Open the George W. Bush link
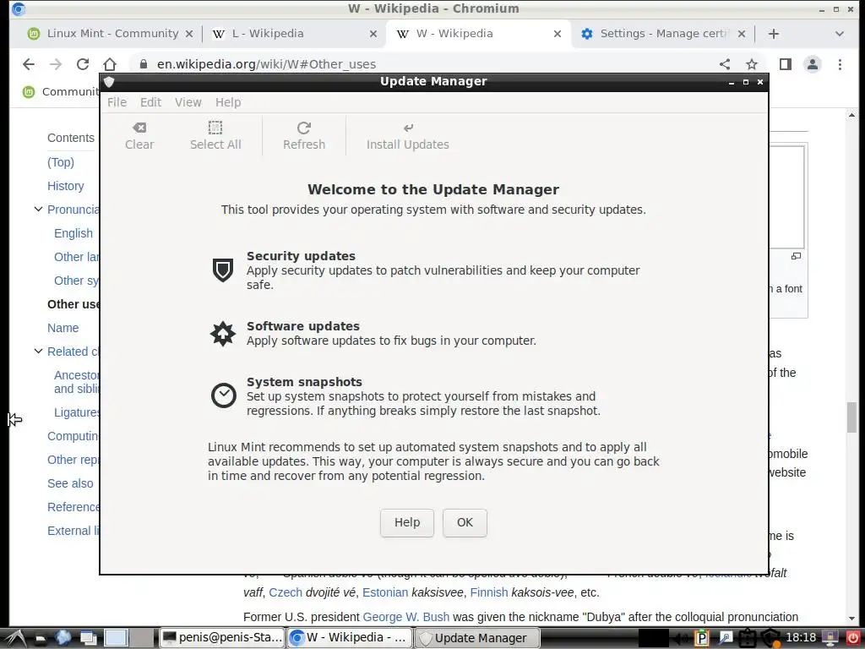The width and height of the screenshot is (865, 649). click(406, 616)
